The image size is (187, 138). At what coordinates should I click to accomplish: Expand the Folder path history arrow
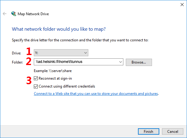[121, 62]
